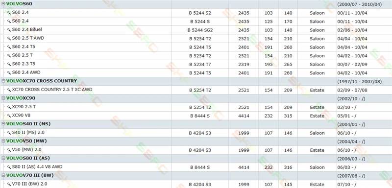
Task: Select the S60 2.4 row with engine B 5244 S2
Action: tap(196, 13)
